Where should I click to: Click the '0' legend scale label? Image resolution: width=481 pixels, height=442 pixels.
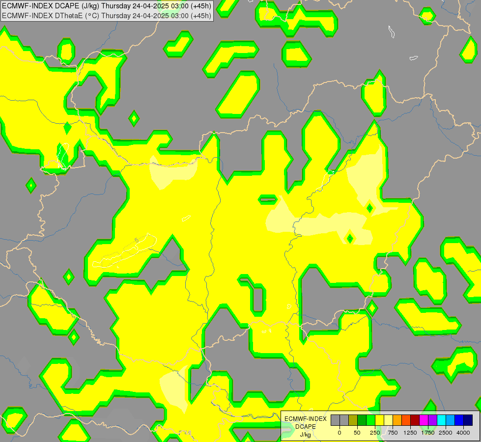(x=340, y=433)
